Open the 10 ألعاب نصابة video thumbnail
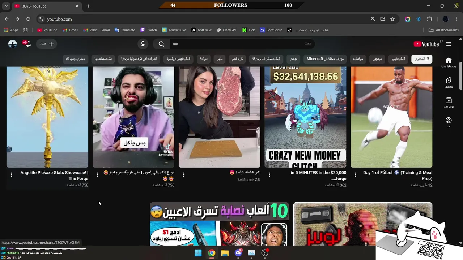463x260 pixels. [219, 224]
